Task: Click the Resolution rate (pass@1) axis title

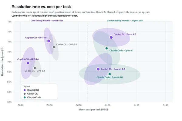Action: tap(2, 62)
